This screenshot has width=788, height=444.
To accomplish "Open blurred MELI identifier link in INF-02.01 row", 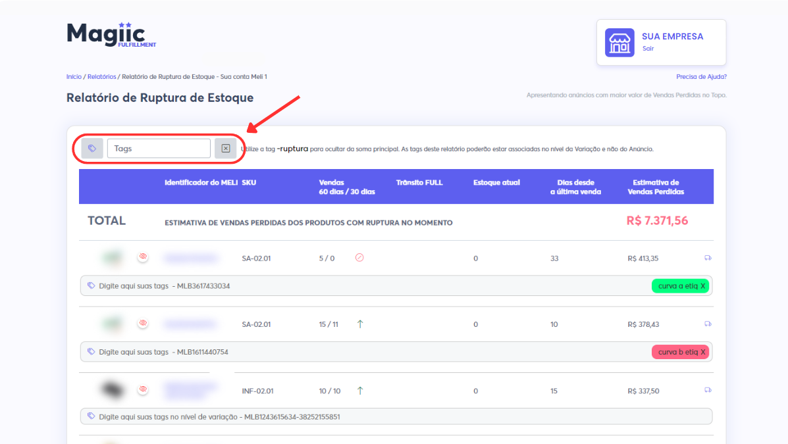I will click(190, 390).
